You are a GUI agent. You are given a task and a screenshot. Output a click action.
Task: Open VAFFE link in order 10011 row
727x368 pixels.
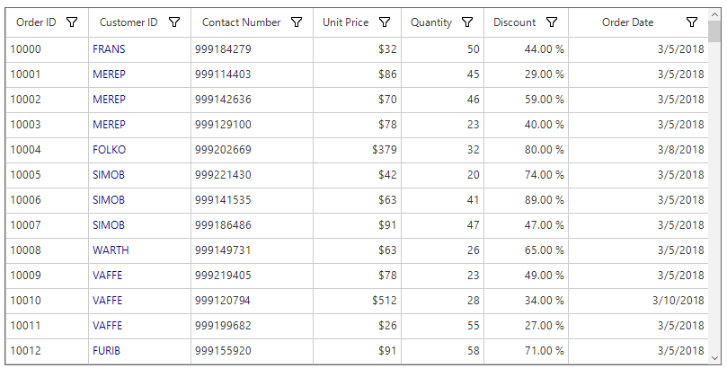pos(108,325)
